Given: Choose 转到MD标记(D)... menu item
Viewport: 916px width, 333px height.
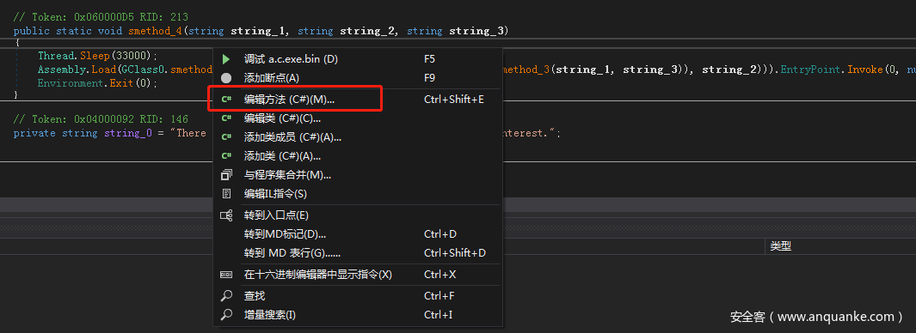Looking at the screenshot, I should (358, 233).
